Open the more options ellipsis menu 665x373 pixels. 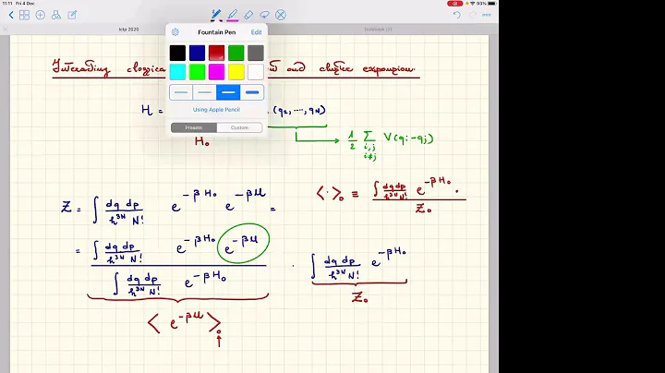(487, 15)
